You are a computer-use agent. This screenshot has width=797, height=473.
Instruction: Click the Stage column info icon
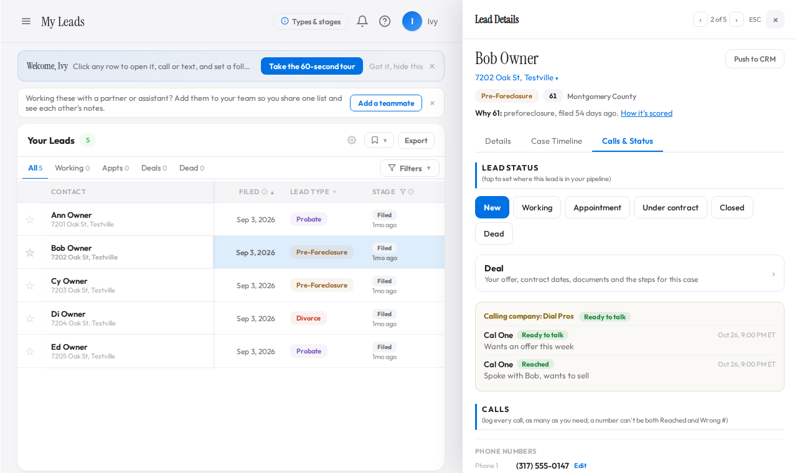pyautogui.click(x=411, y=192)
